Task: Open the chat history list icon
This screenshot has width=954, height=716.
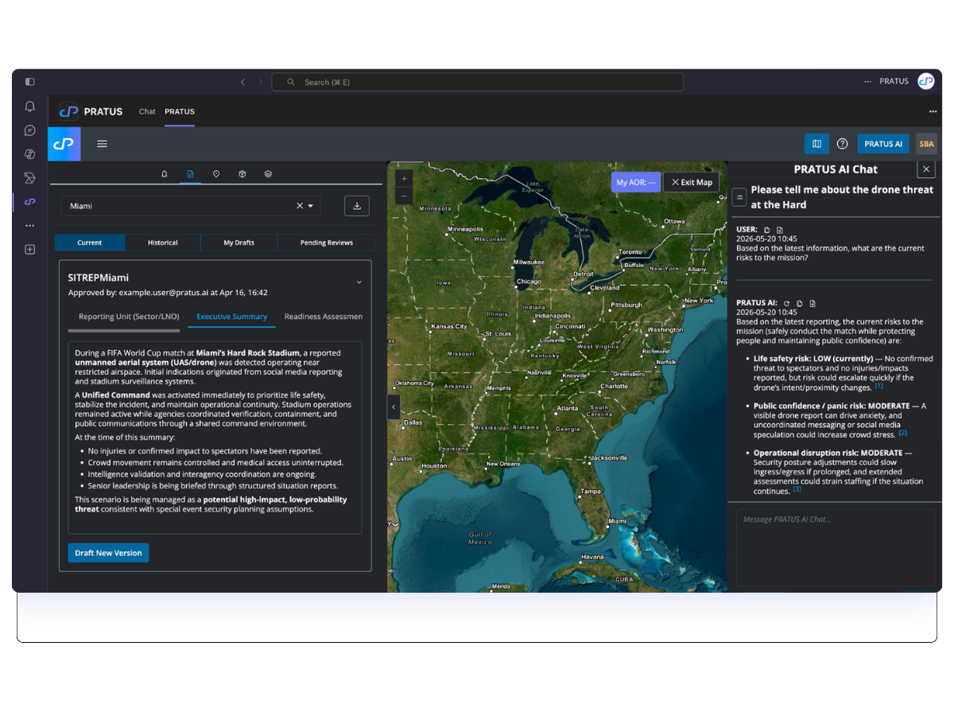Action: click(739, 197)
